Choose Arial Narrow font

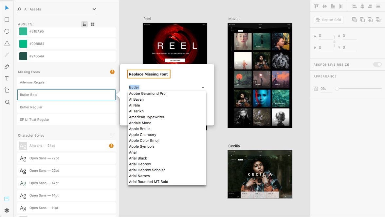tap(167, 176)
